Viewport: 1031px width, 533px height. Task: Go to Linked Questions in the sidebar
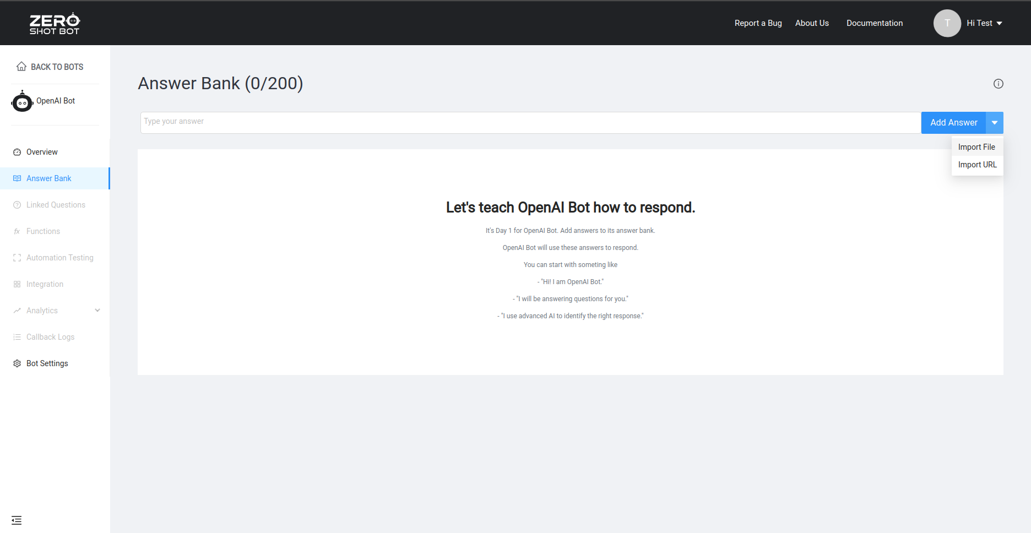(56, 205)
